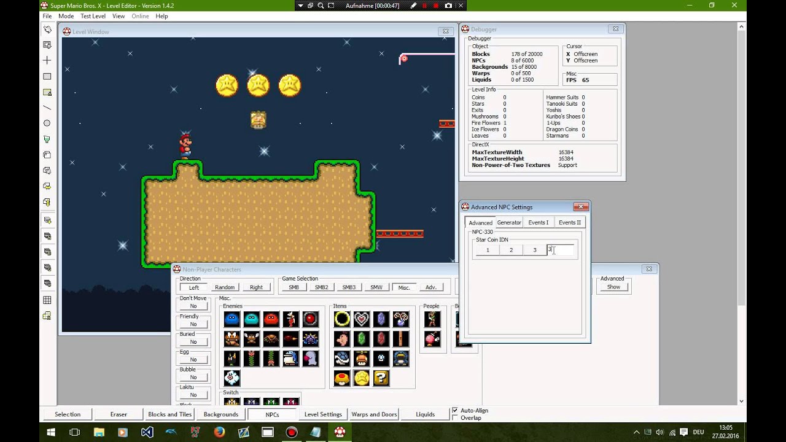Pick the purple spiked enemy NPC
Image resolution: width=786 pixels, height=442 pixels.
click(x=310, y=338)
